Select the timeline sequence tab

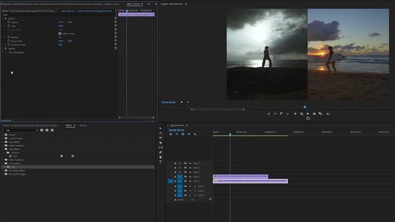click(x=177, y=125)
